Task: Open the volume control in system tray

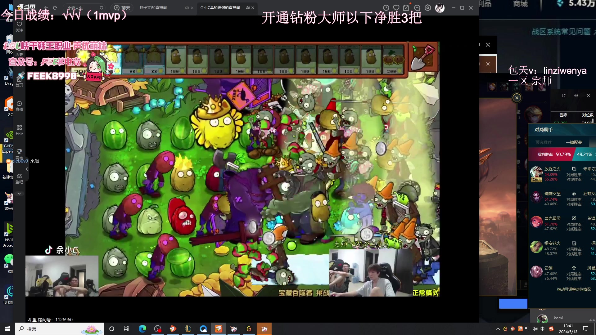Action: click(535, 329)
